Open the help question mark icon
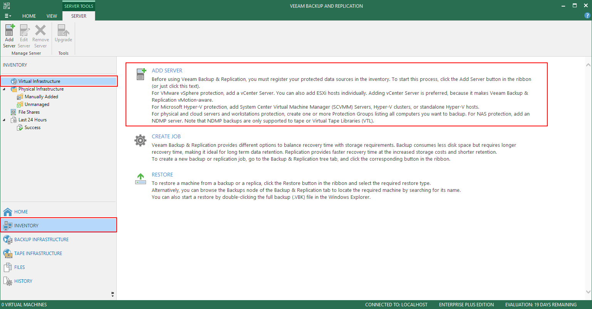Screen dimensions: 592x309 coord(587,15)
